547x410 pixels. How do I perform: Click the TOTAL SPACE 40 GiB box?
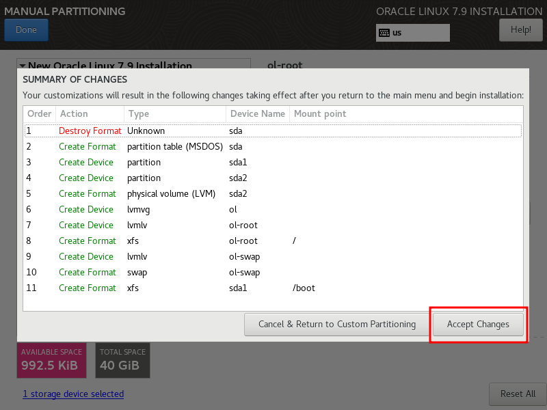click(x=123, y=361)
